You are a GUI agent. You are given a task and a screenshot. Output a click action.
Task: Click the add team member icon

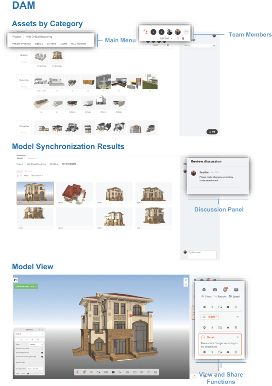(x=146, y=32)
